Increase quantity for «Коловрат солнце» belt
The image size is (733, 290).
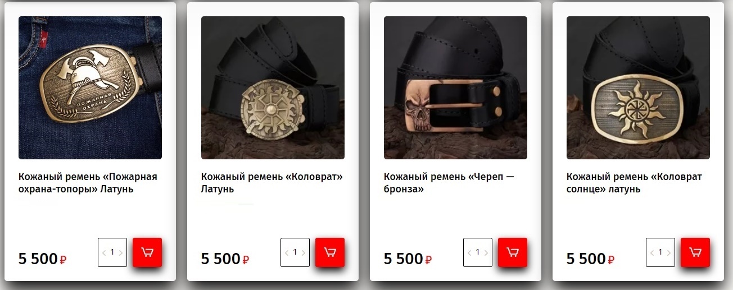tap(669, 253)
